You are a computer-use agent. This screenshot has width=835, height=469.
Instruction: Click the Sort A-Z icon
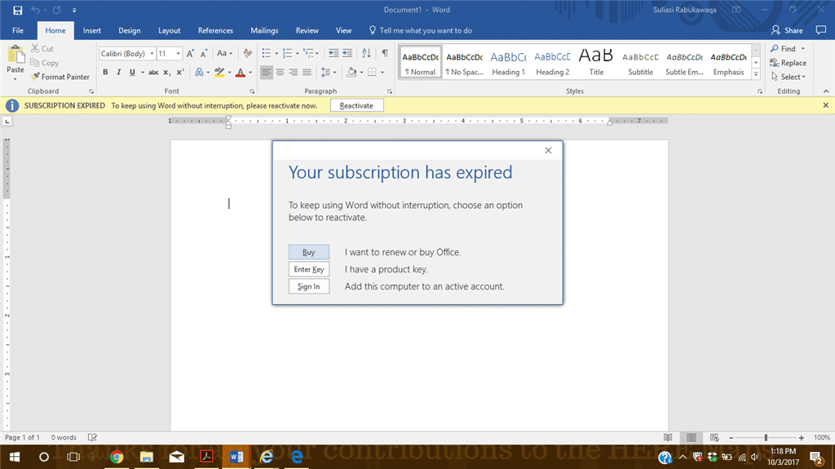tap(366, 53)
